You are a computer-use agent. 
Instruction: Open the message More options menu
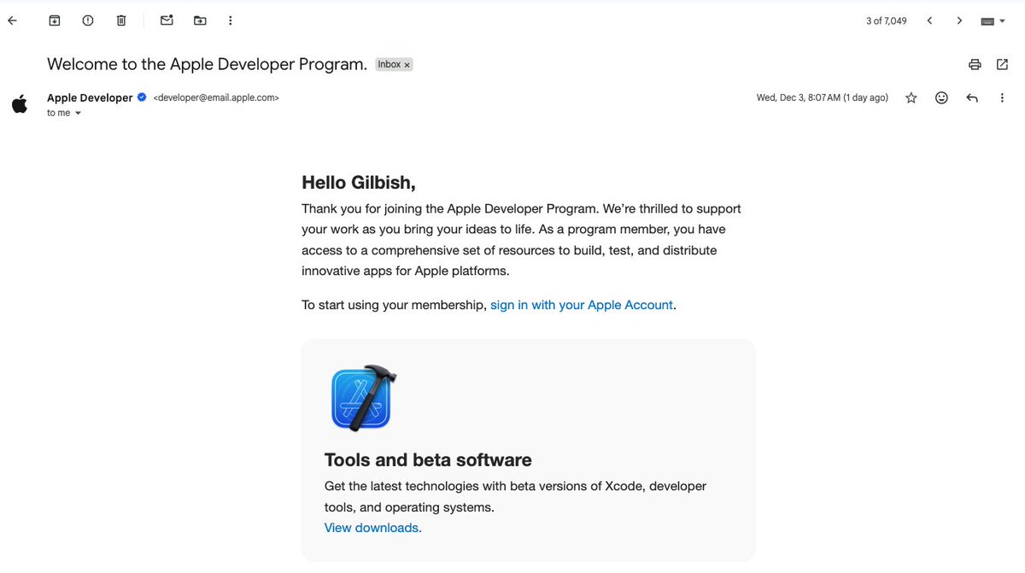[1002, 98]
